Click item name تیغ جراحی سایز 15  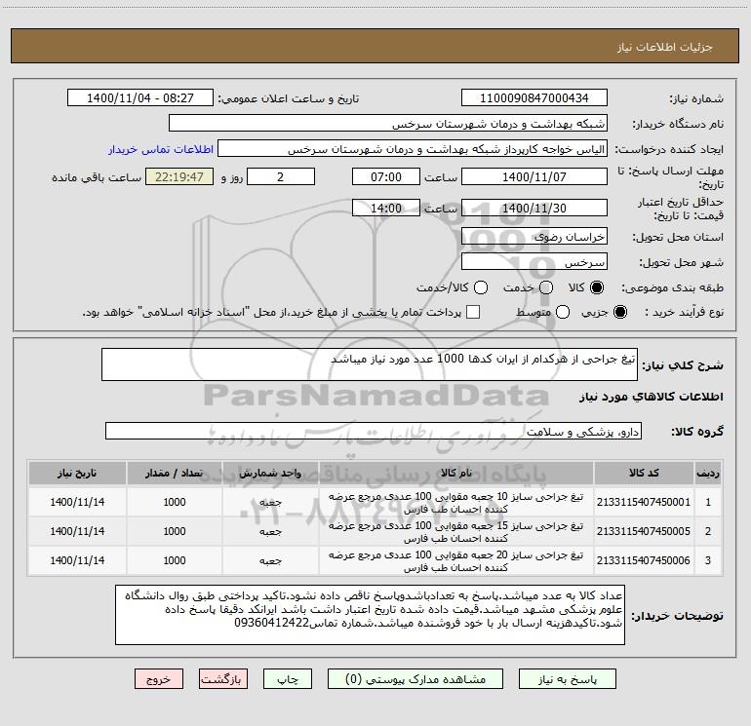pyautogui.click(x=456, y=532)
